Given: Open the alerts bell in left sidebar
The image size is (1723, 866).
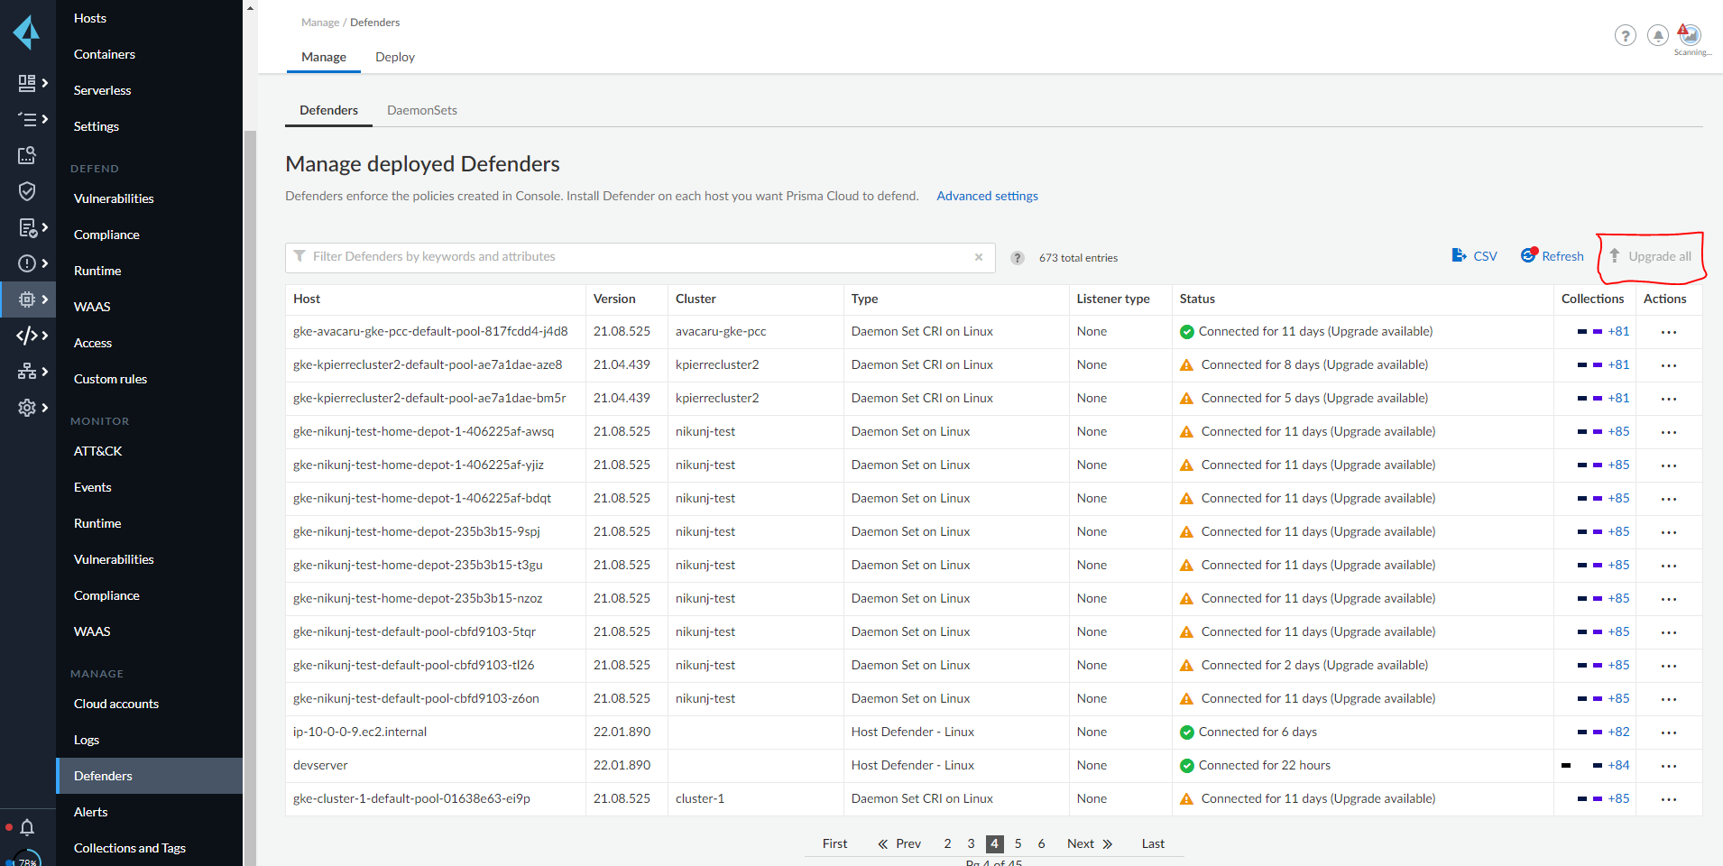Looking at the screenshot, I should 27,827.
